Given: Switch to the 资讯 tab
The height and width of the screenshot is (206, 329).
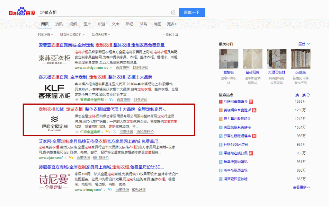Looking at the screenshot, I should (59, 24).
